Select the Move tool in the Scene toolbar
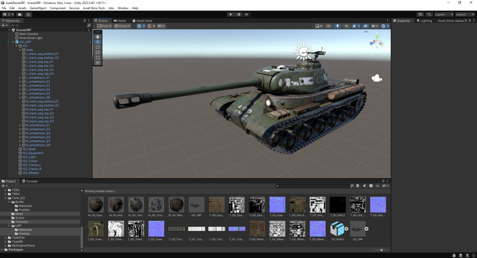 [97, 42]
